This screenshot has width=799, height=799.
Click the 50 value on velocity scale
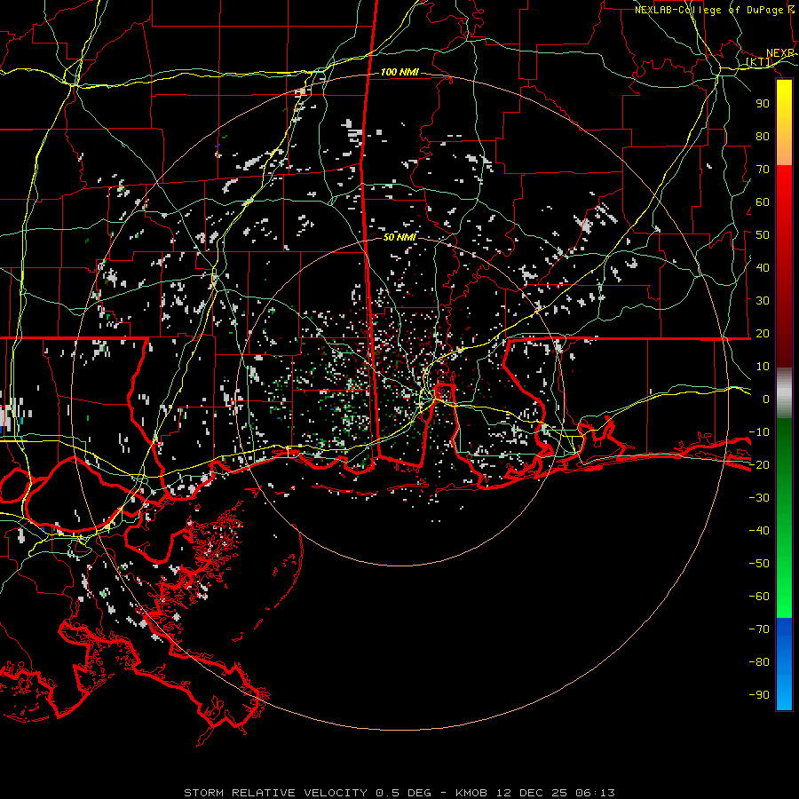pyautogui.click(x=763, y=235)
